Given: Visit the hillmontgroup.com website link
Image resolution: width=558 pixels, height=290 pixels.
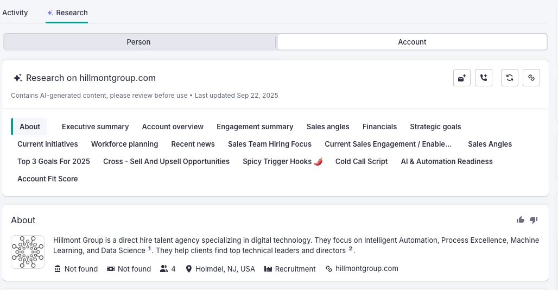Looking at the screenshot, I should pyautogui.click(x=366, y=269).
